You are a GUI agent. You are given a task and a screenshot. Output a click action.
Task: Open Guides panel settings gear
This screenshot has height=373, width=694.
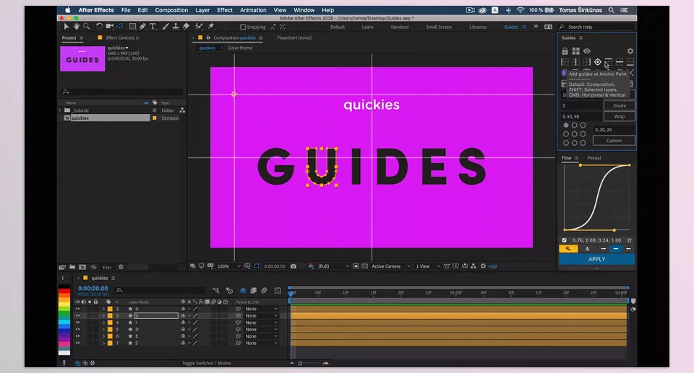pyautogui.click(x=630, y=51)
